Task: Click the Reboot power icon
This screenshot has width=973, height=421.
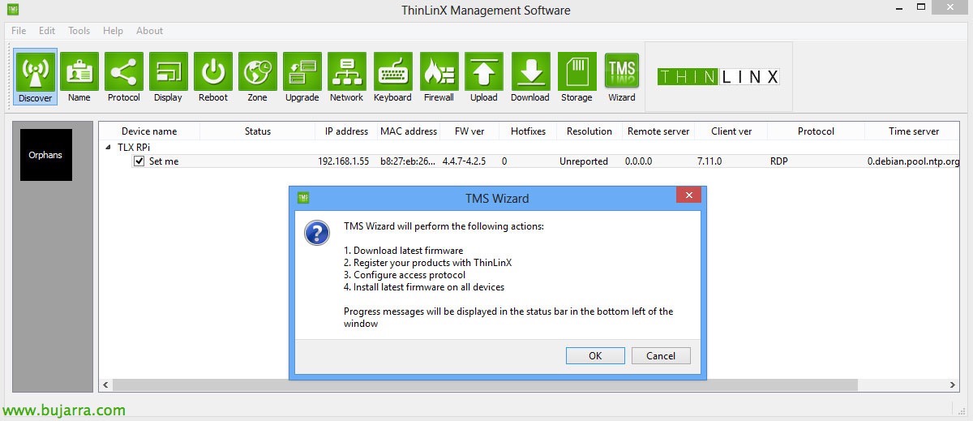Action: point(213,77)
